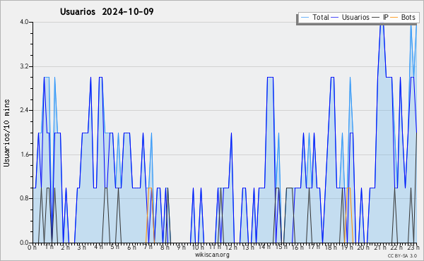Click the '23 h' x-axis label

413,248
